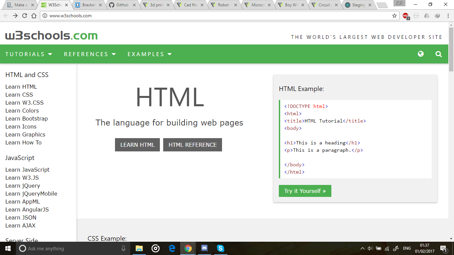Open the W3Schools search magnifier icon
This screenshot has width=454, height=255.
[439, 54]
